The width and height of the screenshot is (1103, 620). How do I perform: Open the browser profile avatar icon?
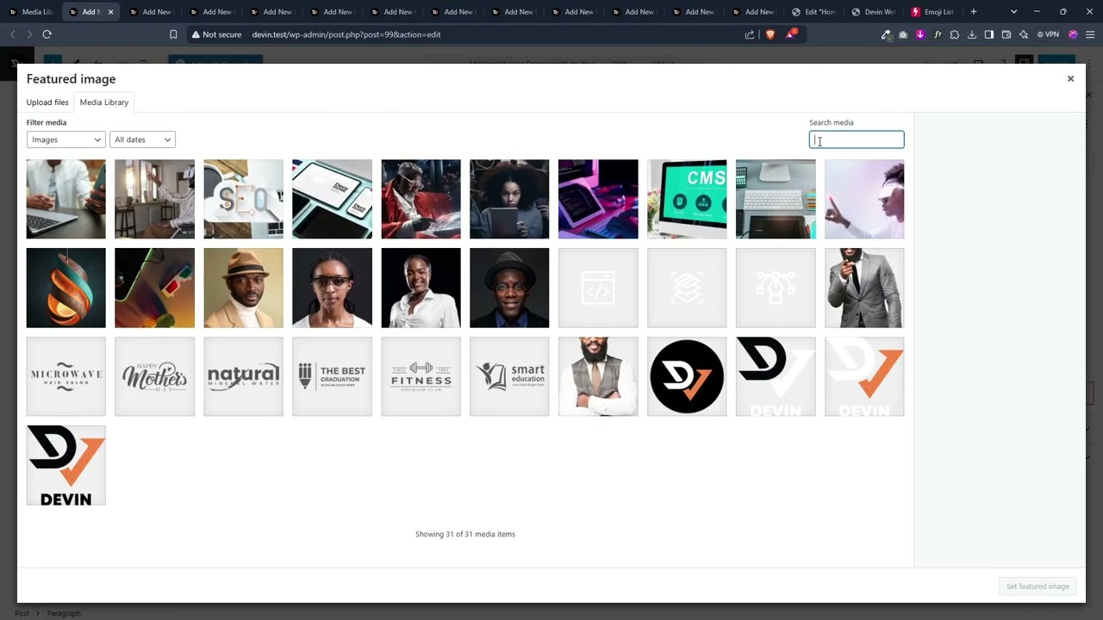pyautogui.click(x=1073, y=34)
